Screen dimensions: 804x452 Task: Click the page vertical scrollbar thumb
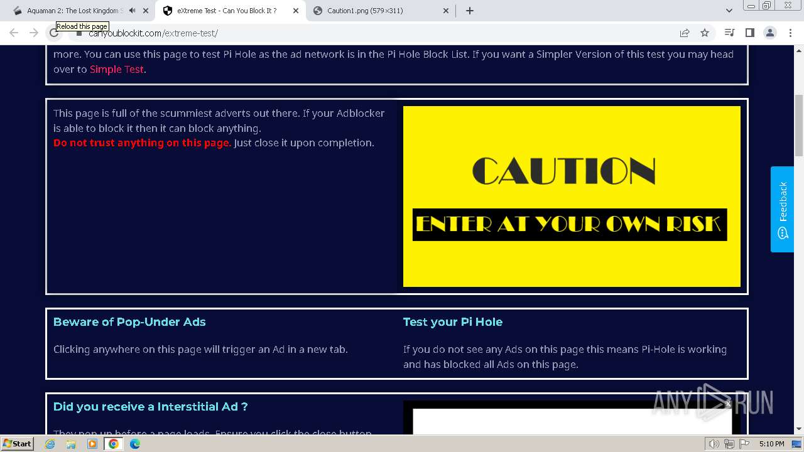[x=799, y=125]
